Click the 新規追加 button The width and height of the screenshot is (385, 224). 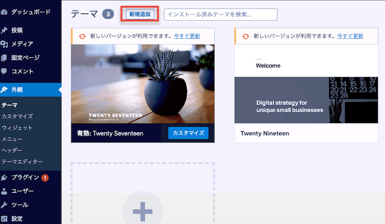140,14
